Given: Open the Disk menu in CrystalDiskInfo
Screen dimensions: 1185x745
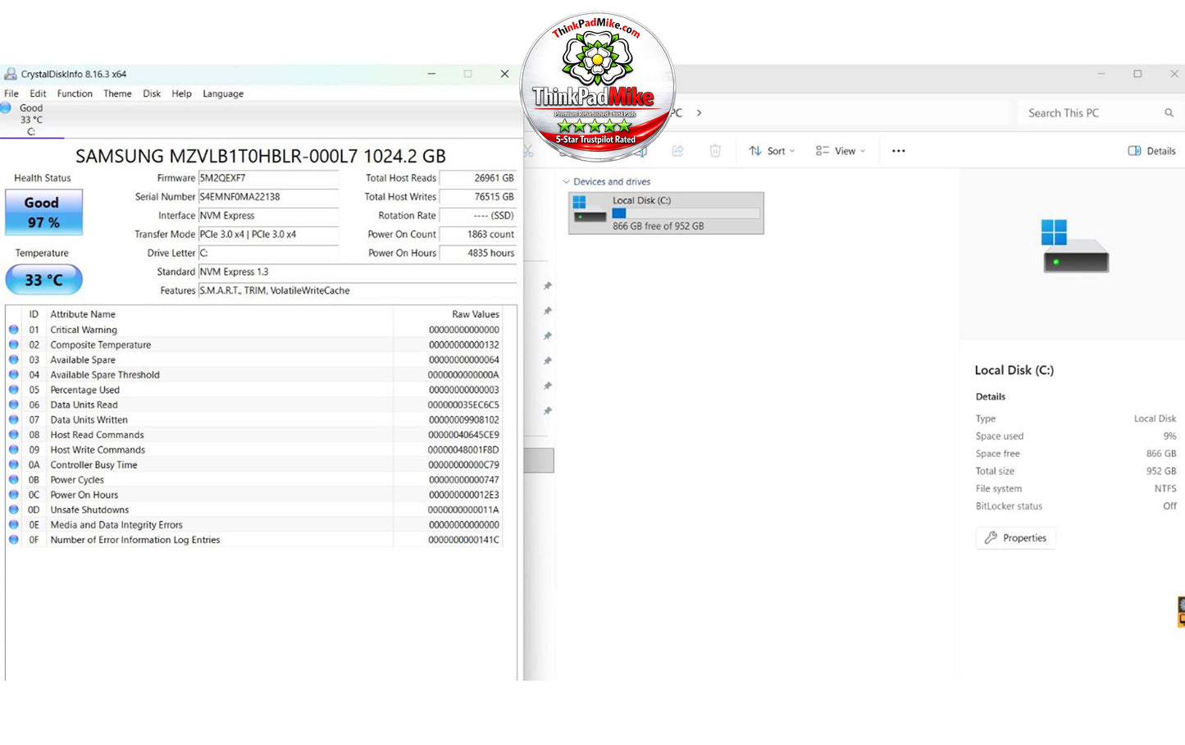Looking at the screenshot, I should 152,94.
